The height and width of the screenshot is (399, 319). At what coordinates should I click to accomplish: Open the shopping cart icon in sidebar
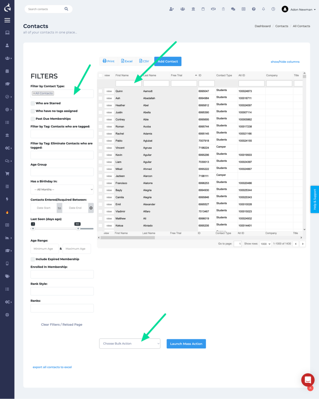coord(7,173)
